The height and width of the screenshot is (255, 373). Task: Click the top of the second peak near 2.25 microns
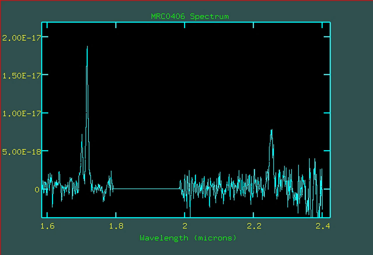pyautogui.click(x=271, y=130)
